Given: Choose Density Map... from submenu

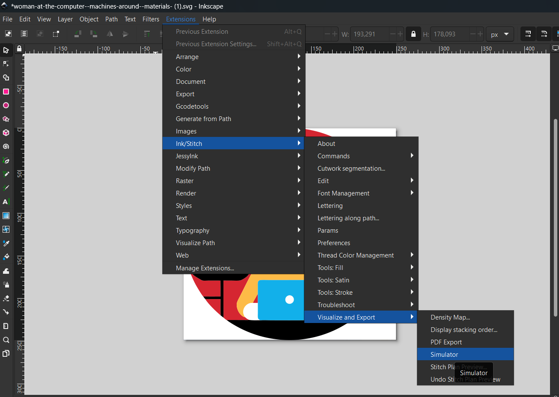Looking at the screenshot, I should [x=465, y=317].
